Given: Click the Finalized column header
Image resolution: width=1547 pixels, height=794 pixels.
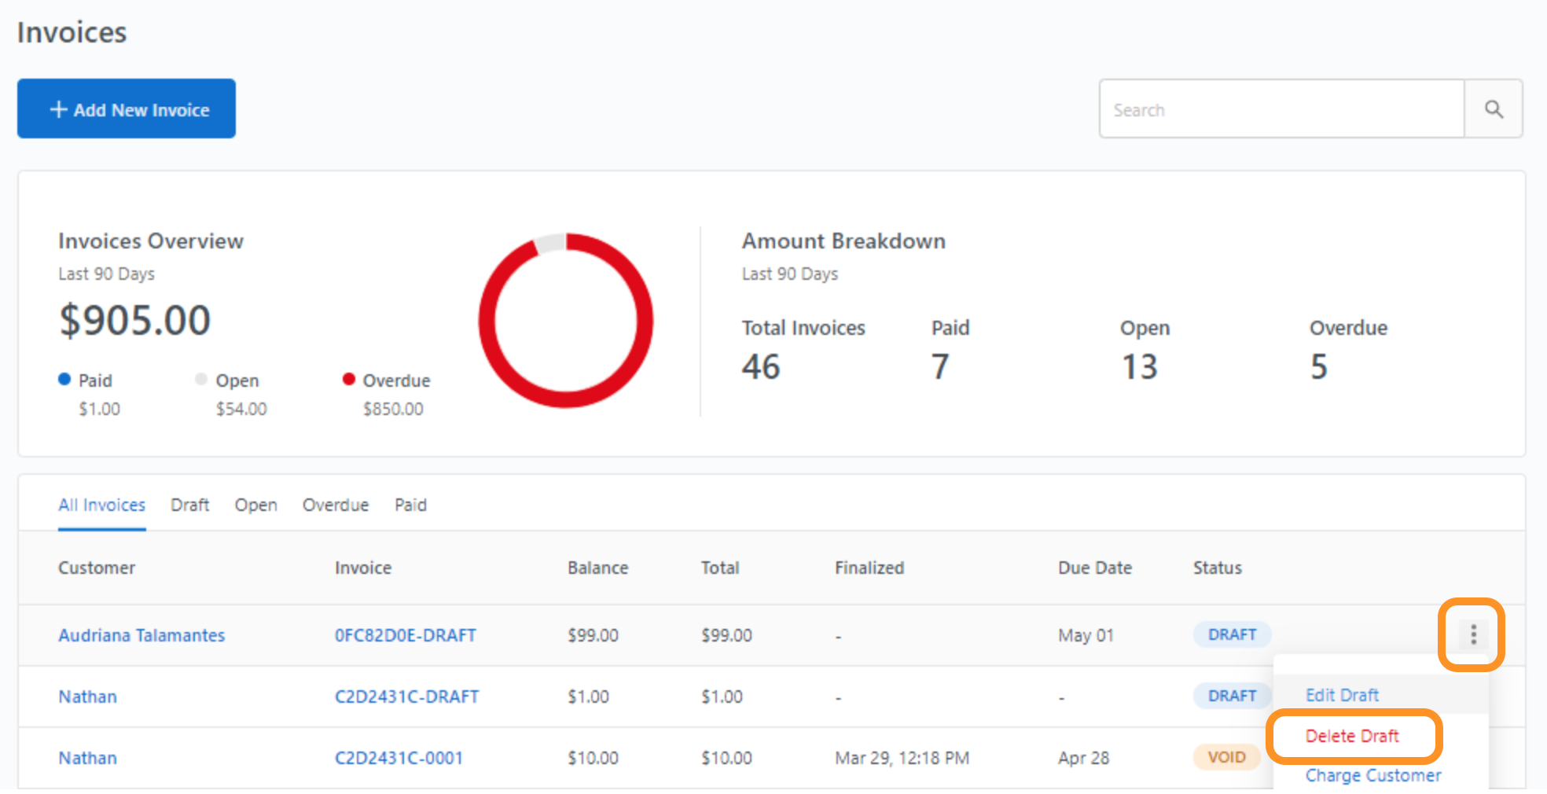Looking at the screenshot, I should click(869, 568).
